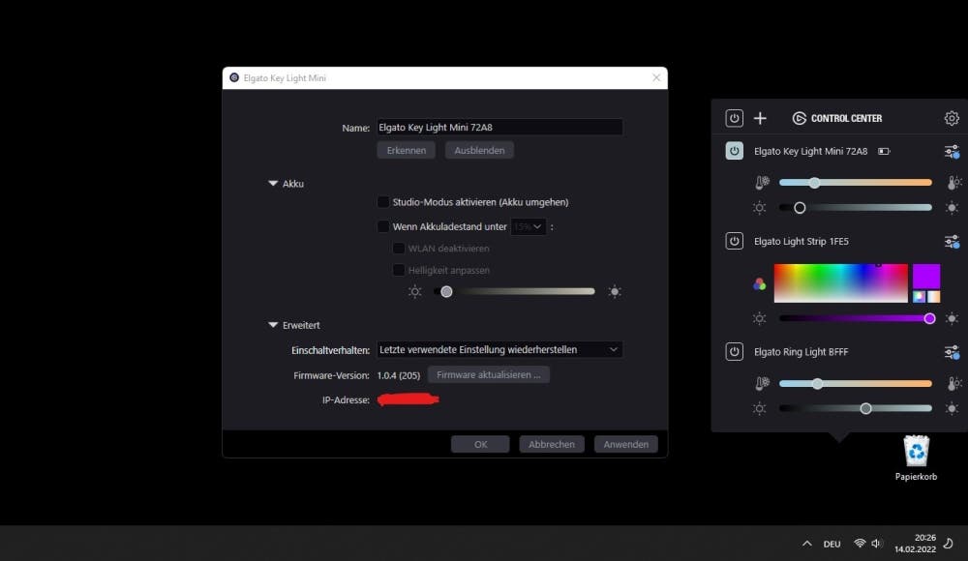Confirm dialog with OK button
The height and width of the screenshot is (561, 968).
point(480,444)
